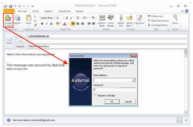Click the contact photo placeholder in People Pane
The height and width of the screenshot is (127, 193).
179,120
